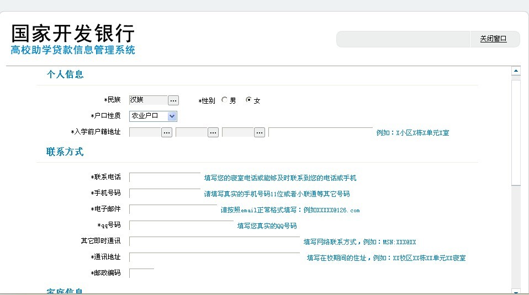The width and height of the screenshot is (529, 295).
Task: Click the hint text 例如：X小区X栋X单元X室
Action: (x=412, y=133)
